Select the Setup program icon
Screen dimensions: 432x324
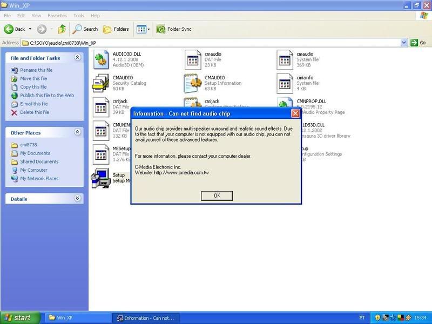point(101,178)
